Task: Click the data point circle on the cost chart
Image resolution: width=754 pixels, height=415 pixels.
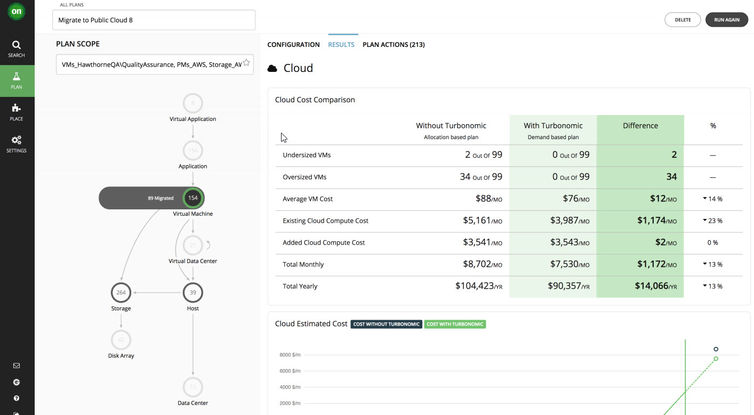Action: (x=716, y=349)
